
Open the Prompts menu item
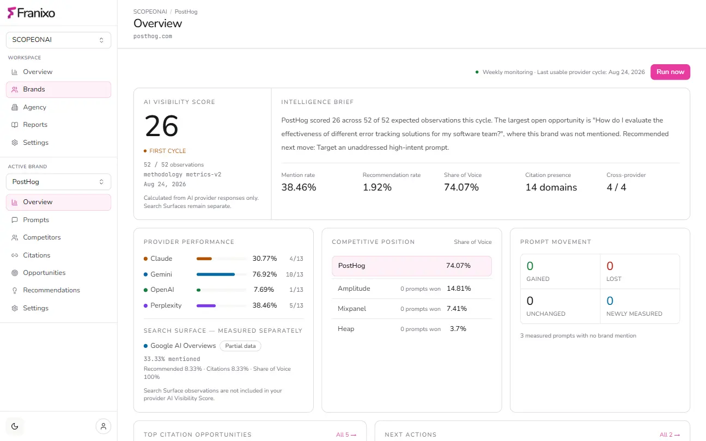pos(58,220)
